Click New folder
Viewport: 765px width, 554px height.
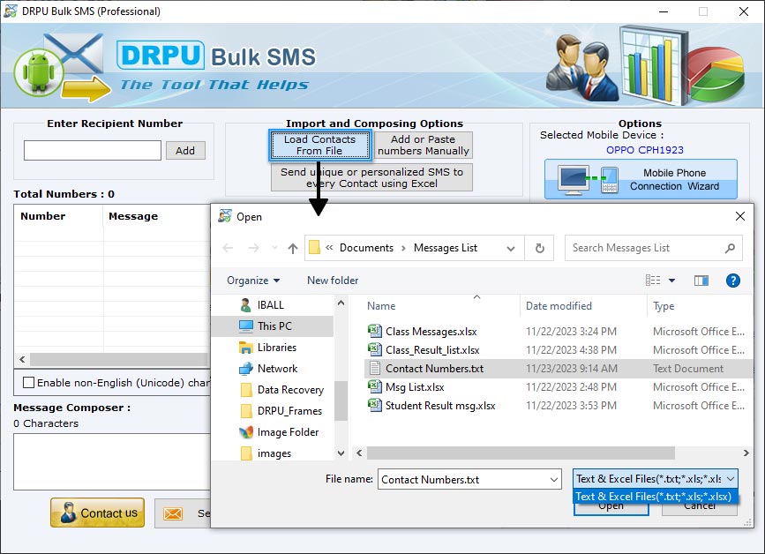pos(333,281)
